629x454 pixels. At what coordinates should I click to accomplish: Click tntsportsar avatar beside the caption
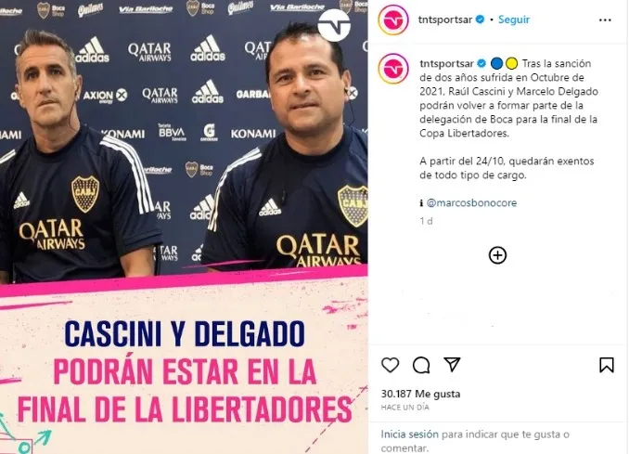393,69
